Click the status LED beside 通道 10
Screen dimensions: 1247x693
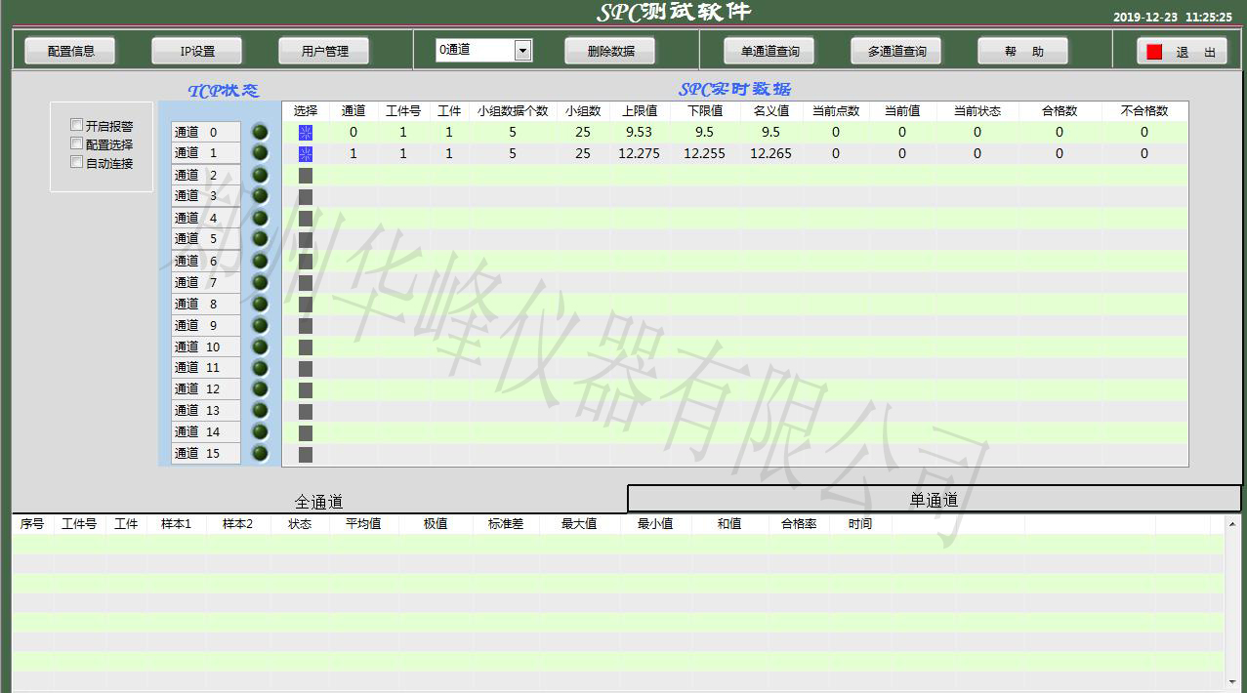pyautogui.click(x=260, y=346)
